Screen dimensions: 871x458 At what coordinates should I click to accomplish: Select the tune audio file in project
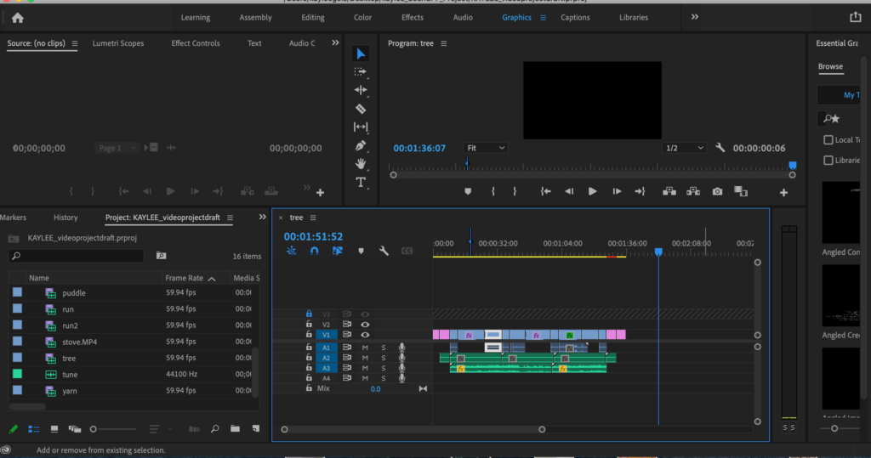[x=70, y=374]
